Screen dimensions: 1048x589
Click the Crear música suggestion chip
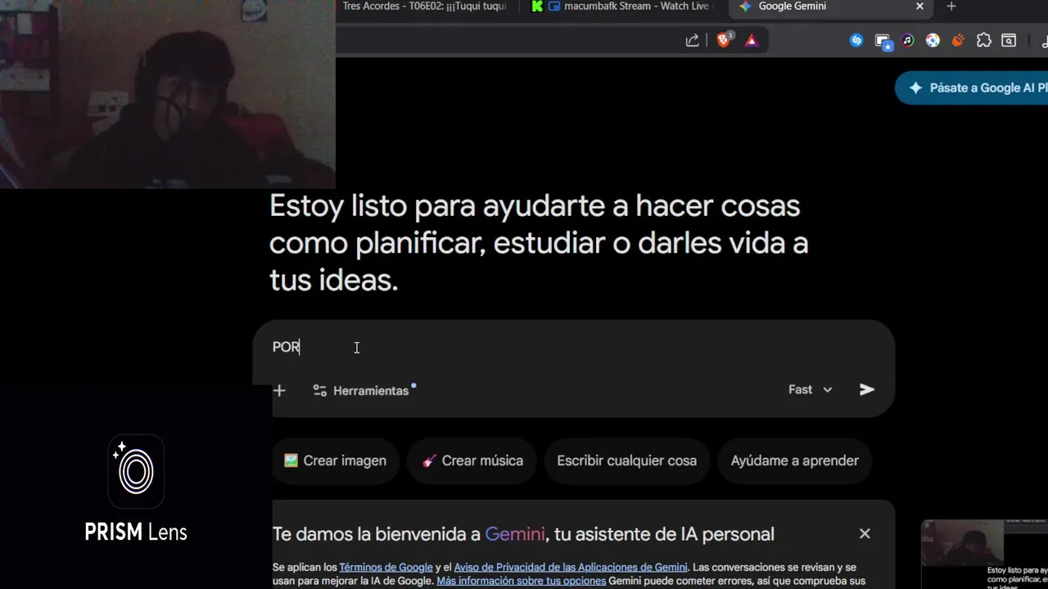coord(472,461)
